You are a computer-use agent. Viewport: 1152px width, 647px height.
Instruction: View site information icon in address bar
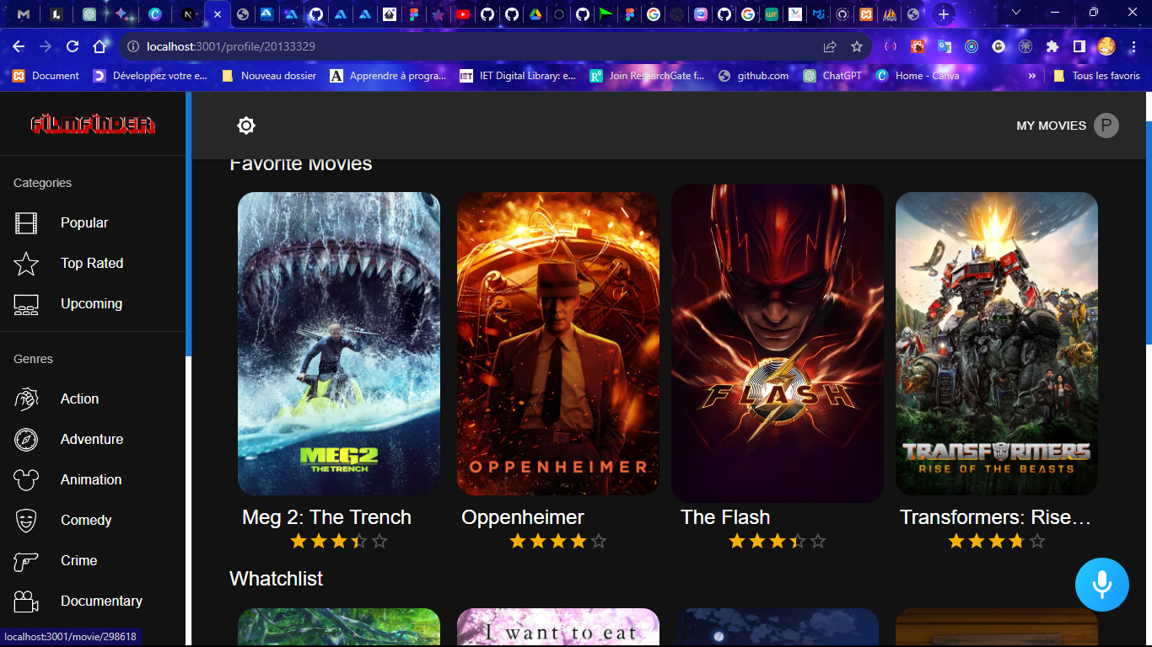click(x=132, y=47)
